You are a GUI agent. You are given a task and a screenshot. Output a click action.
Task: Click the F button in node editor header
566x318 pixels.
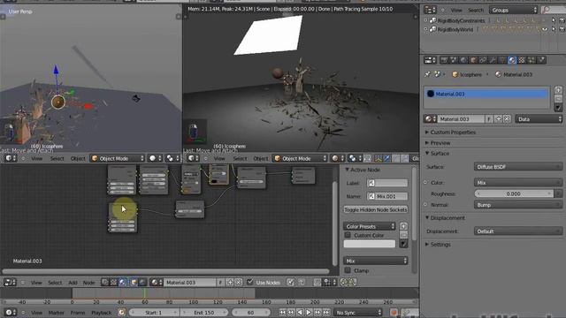point(220,283)
